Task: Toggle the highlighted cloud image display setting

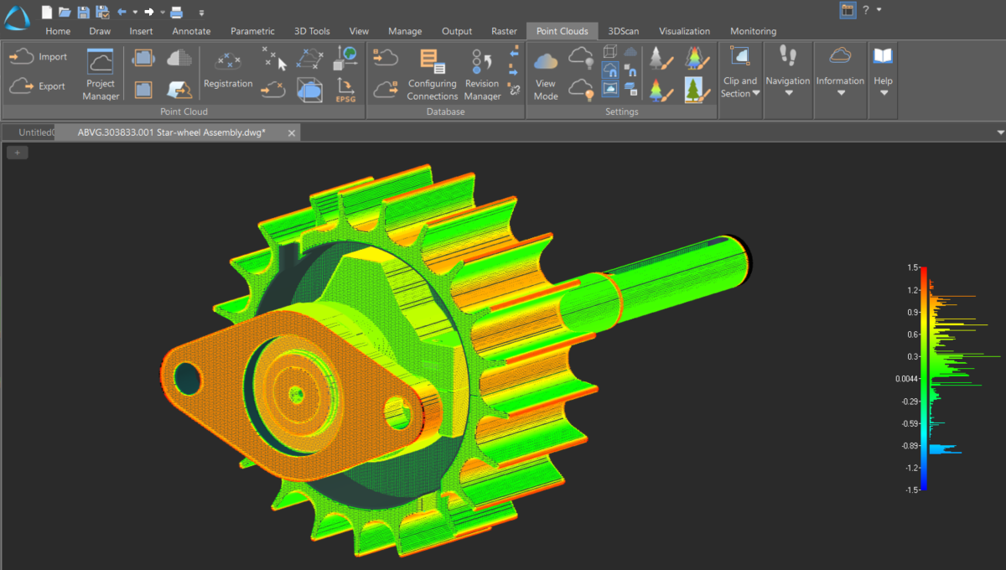Action: [x=610, y=88]
